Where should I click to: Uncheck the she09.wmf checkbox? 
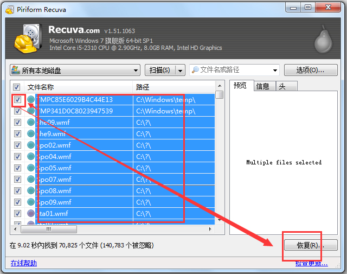tap(17, 122)
